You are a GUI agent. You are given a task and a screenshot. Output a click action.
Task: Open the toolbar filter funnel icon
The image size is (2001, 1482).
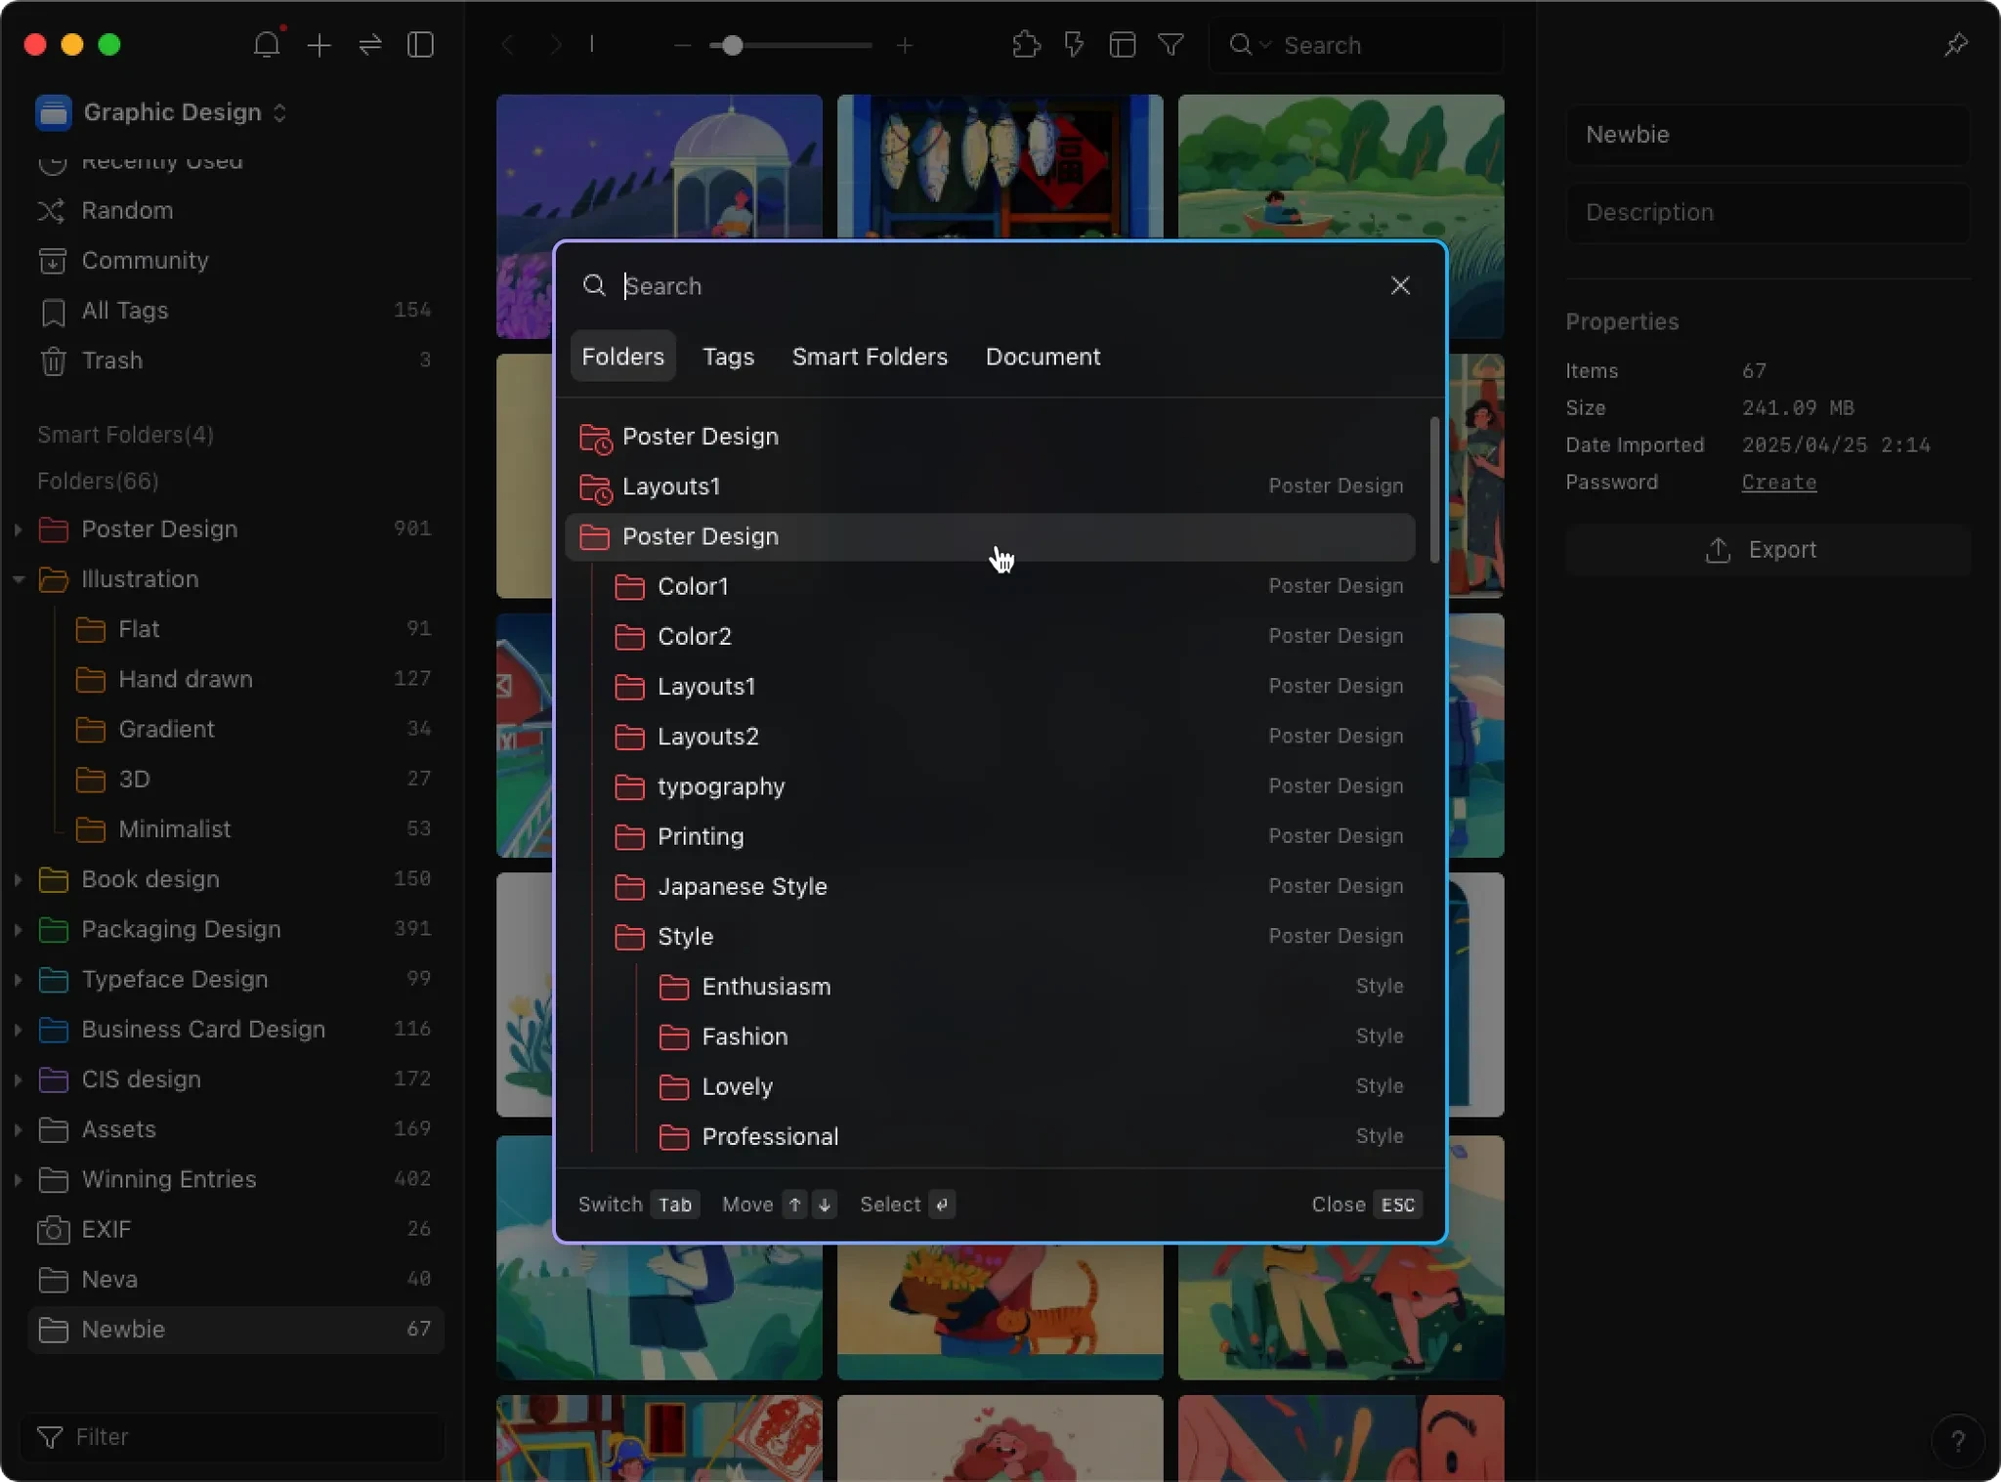(1171, 45)
